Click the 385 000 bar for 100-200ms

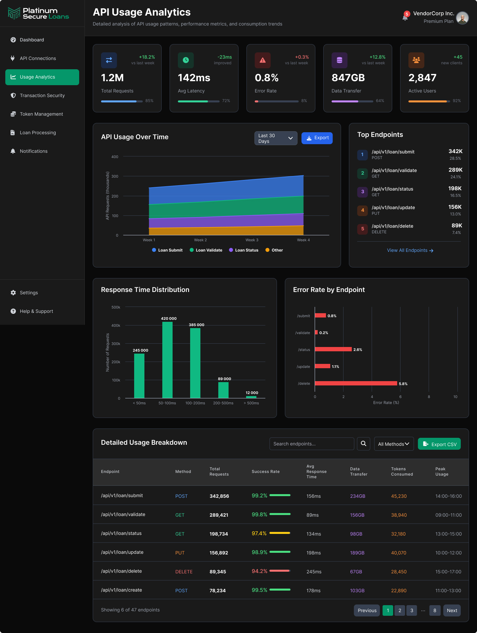tap(195, 363)
